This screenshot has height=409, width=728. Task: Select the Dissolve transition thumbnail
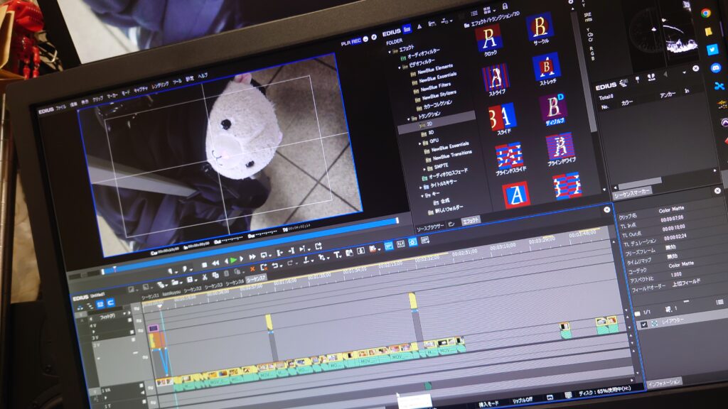tap(552, 111)
